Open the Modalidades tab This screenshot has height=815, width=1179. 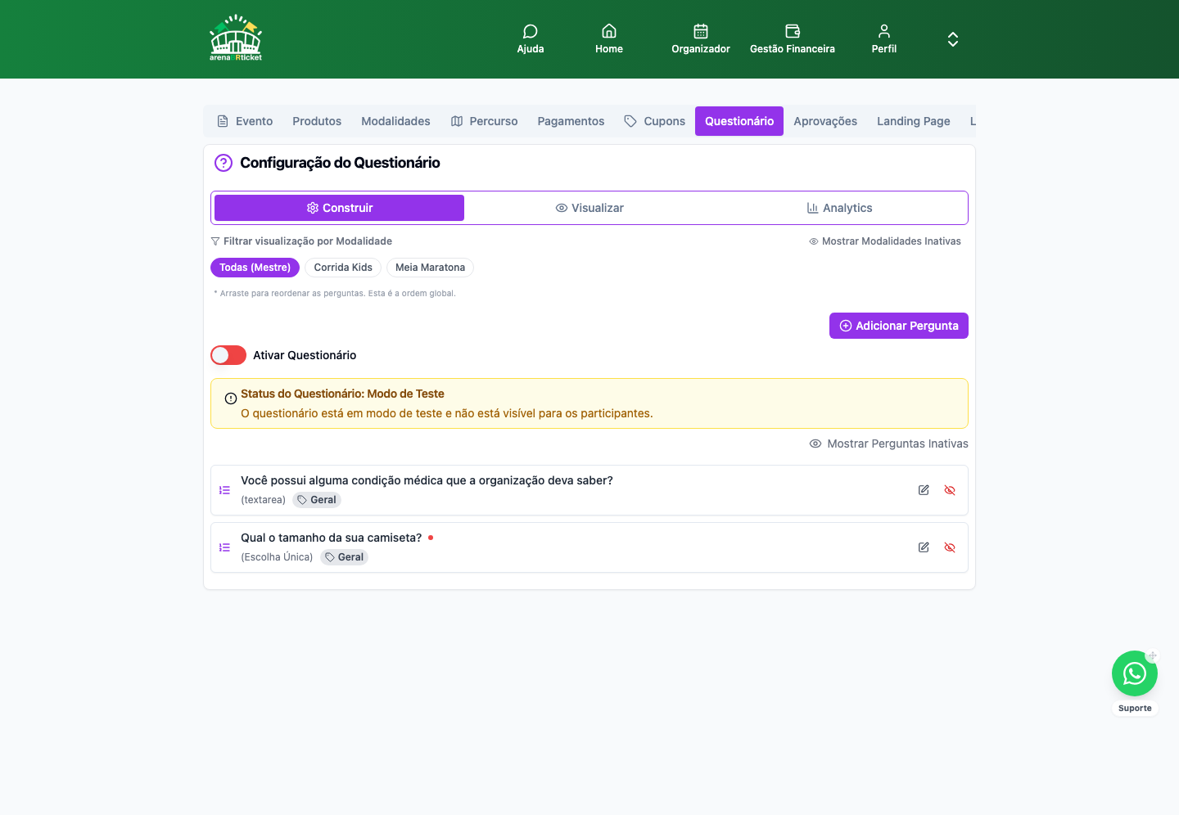pos(395,121)
